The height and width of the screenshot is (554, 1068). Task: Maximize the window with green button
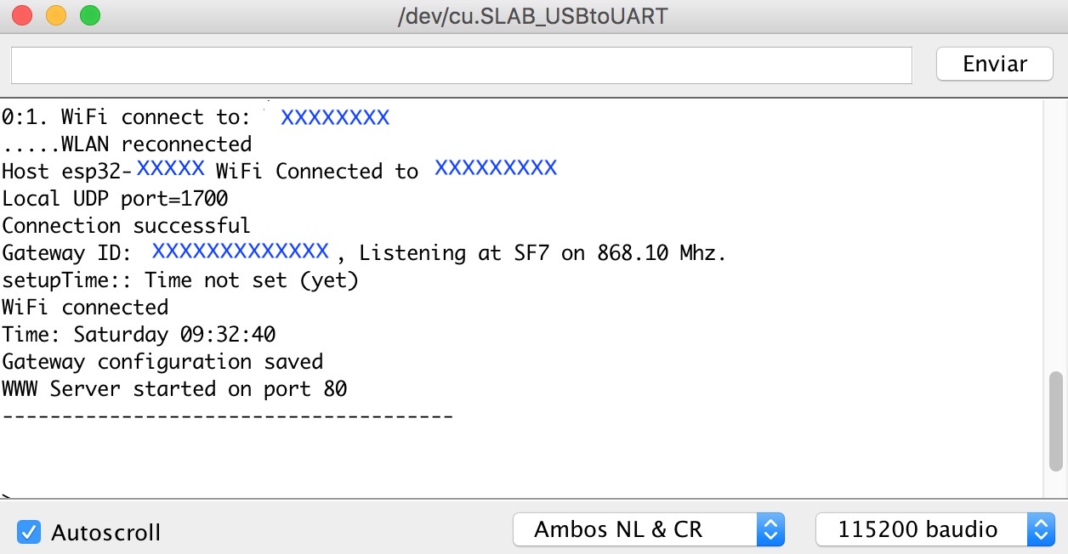coord(89,15)
